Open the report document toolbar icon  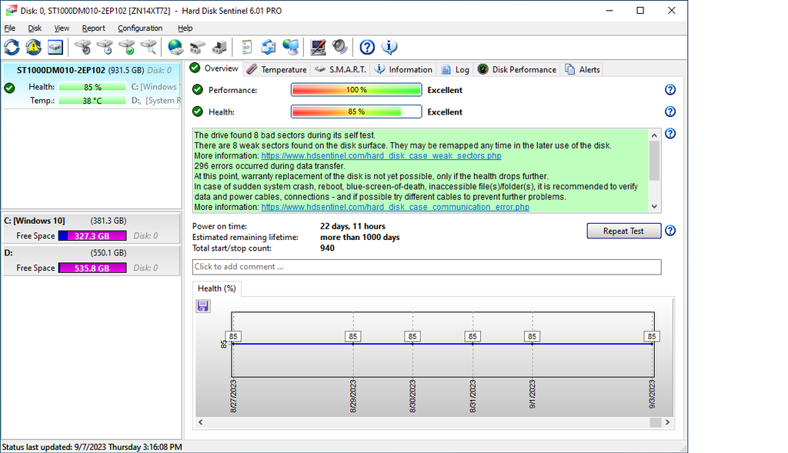[x=246, y=48]
